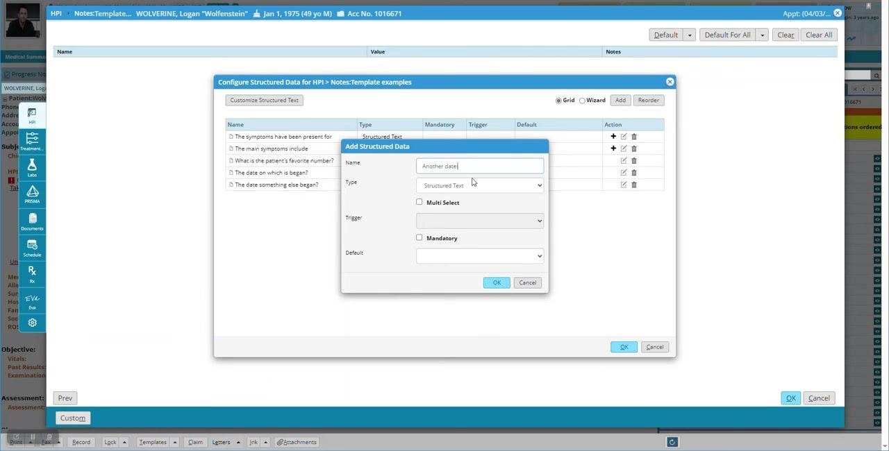Image resolution: width=889 pixels, height=451 pixels.
Task: Select the Wizard radio option
Action: point(582,101)
